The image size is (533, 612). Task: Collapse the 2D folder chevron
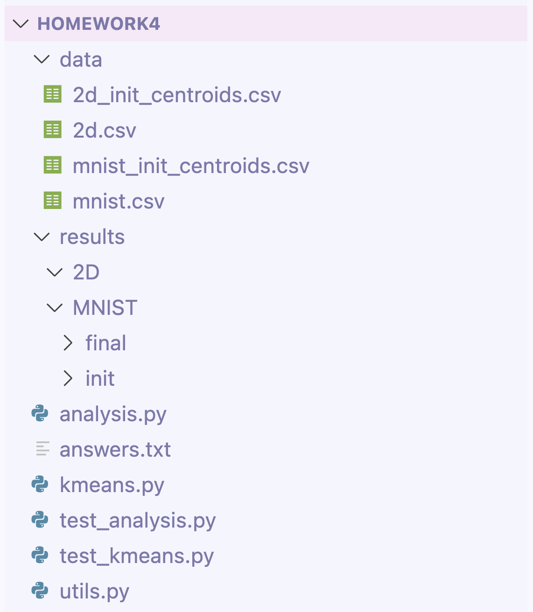pos(55,272)
